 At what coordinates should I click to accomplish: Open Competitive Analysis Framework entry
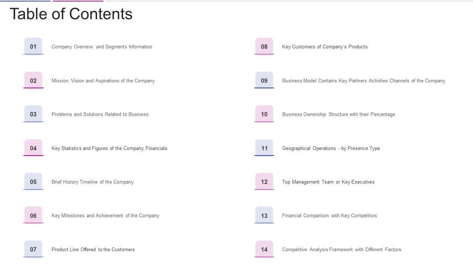tap(342, 250)
